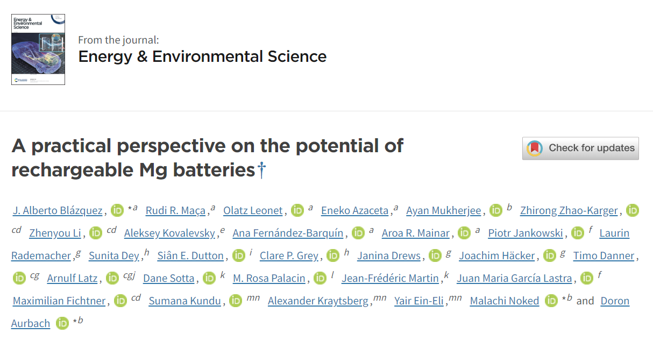The image size is (653, 341).
Task: Open ORCID icon after Olatz Leonet
Action: pyautogui.click(x=297, y=210)
